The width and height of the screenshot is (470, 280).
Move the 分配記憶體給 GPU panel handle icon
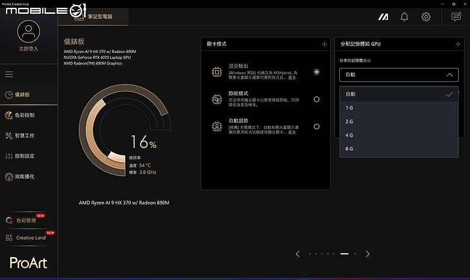[x=458, y=44]
